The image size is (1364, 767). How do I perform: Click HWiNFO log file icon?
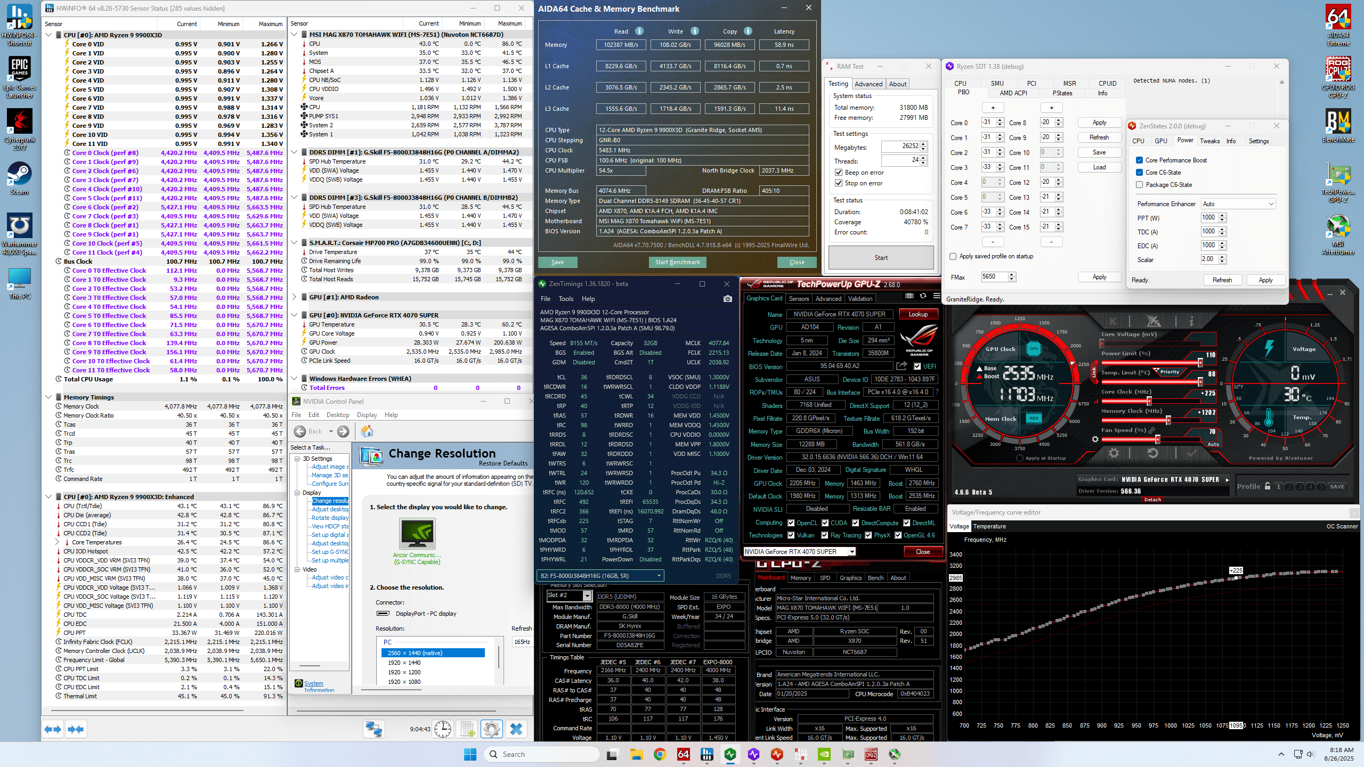pyautogui.click(x=467, y=729)
